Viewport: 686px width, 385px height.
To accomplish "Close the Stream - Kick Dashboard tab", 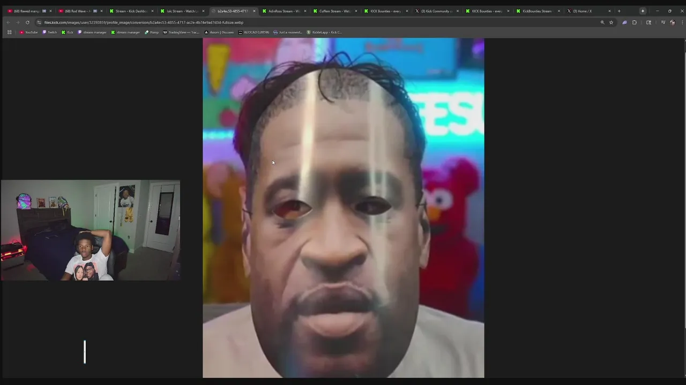I will pyautogui.click(x=152, y=11).
